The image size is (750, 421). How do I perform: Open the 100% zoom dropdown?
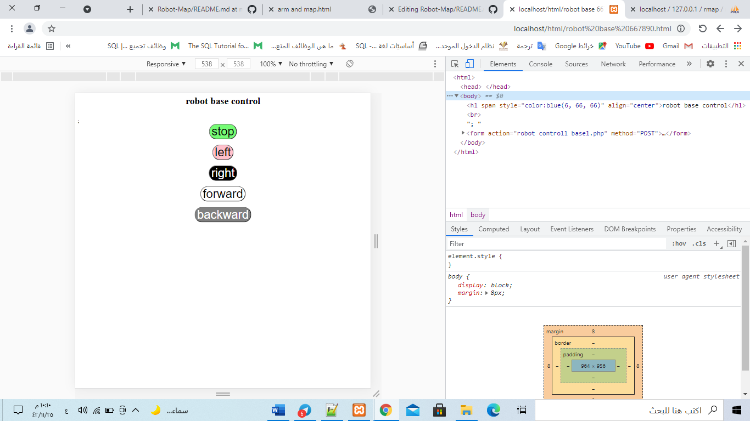click(x=271, y=64)
